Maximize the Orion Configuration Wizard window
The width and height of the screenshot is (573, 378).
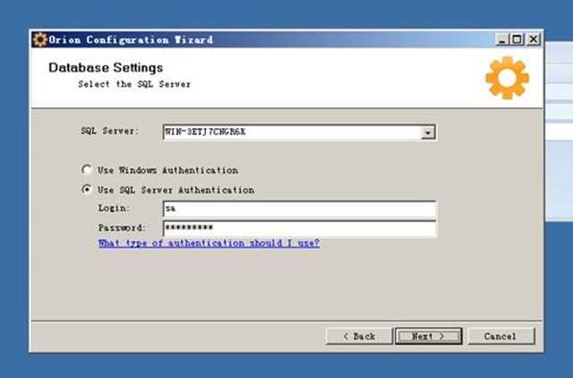517,39
